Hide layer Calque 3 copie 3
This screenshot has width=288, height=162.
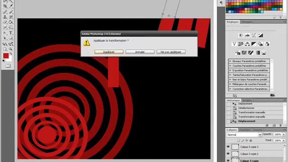pyautogui.click(x=228, y=147)
